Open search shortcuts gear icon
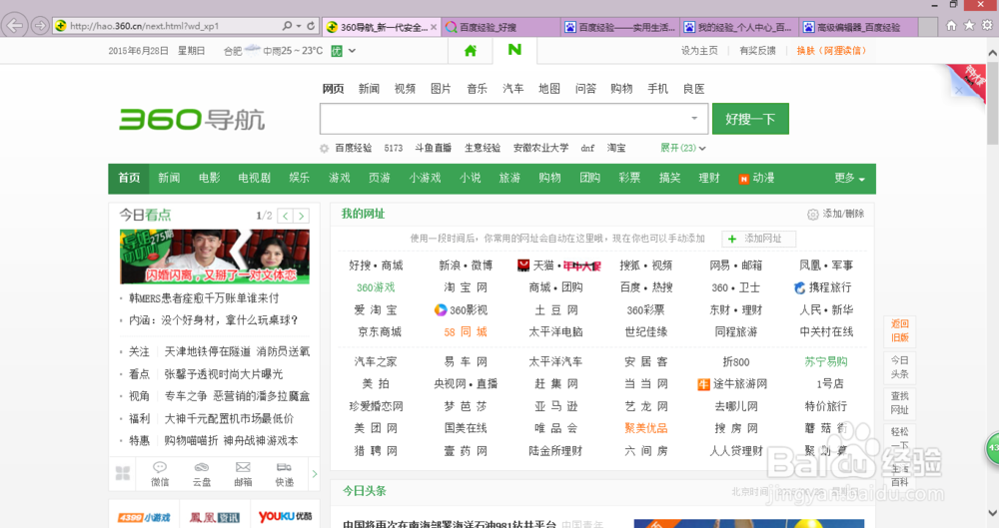 [x=325, y=149]
